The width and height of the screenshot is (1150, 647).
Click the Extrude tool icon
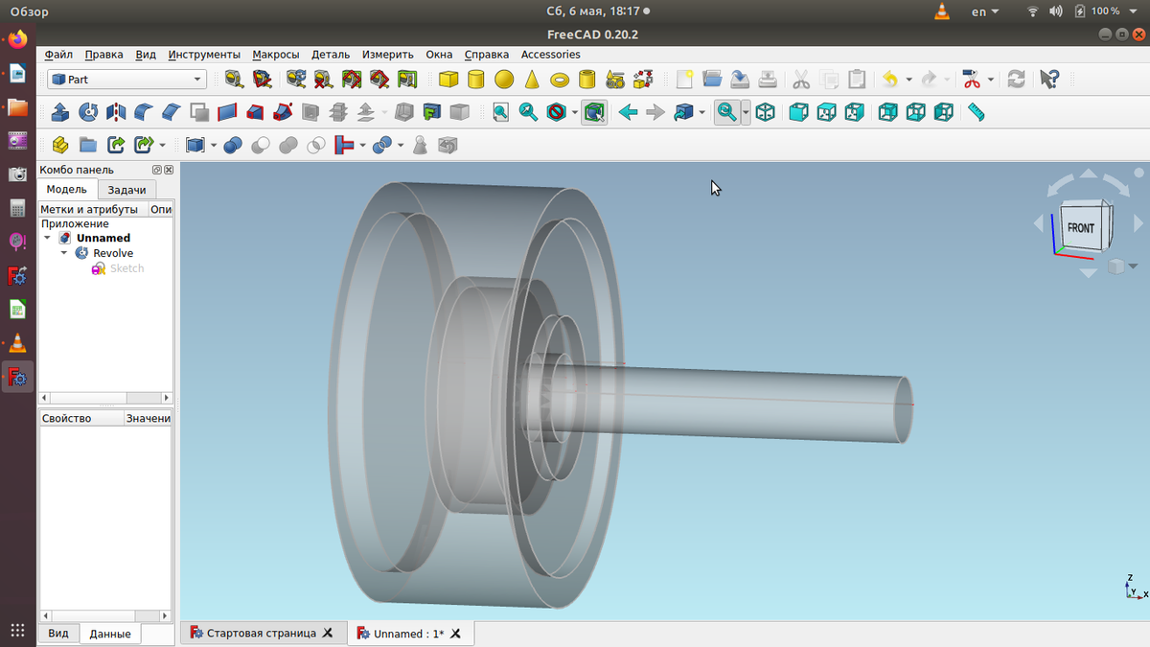[59, 112]
